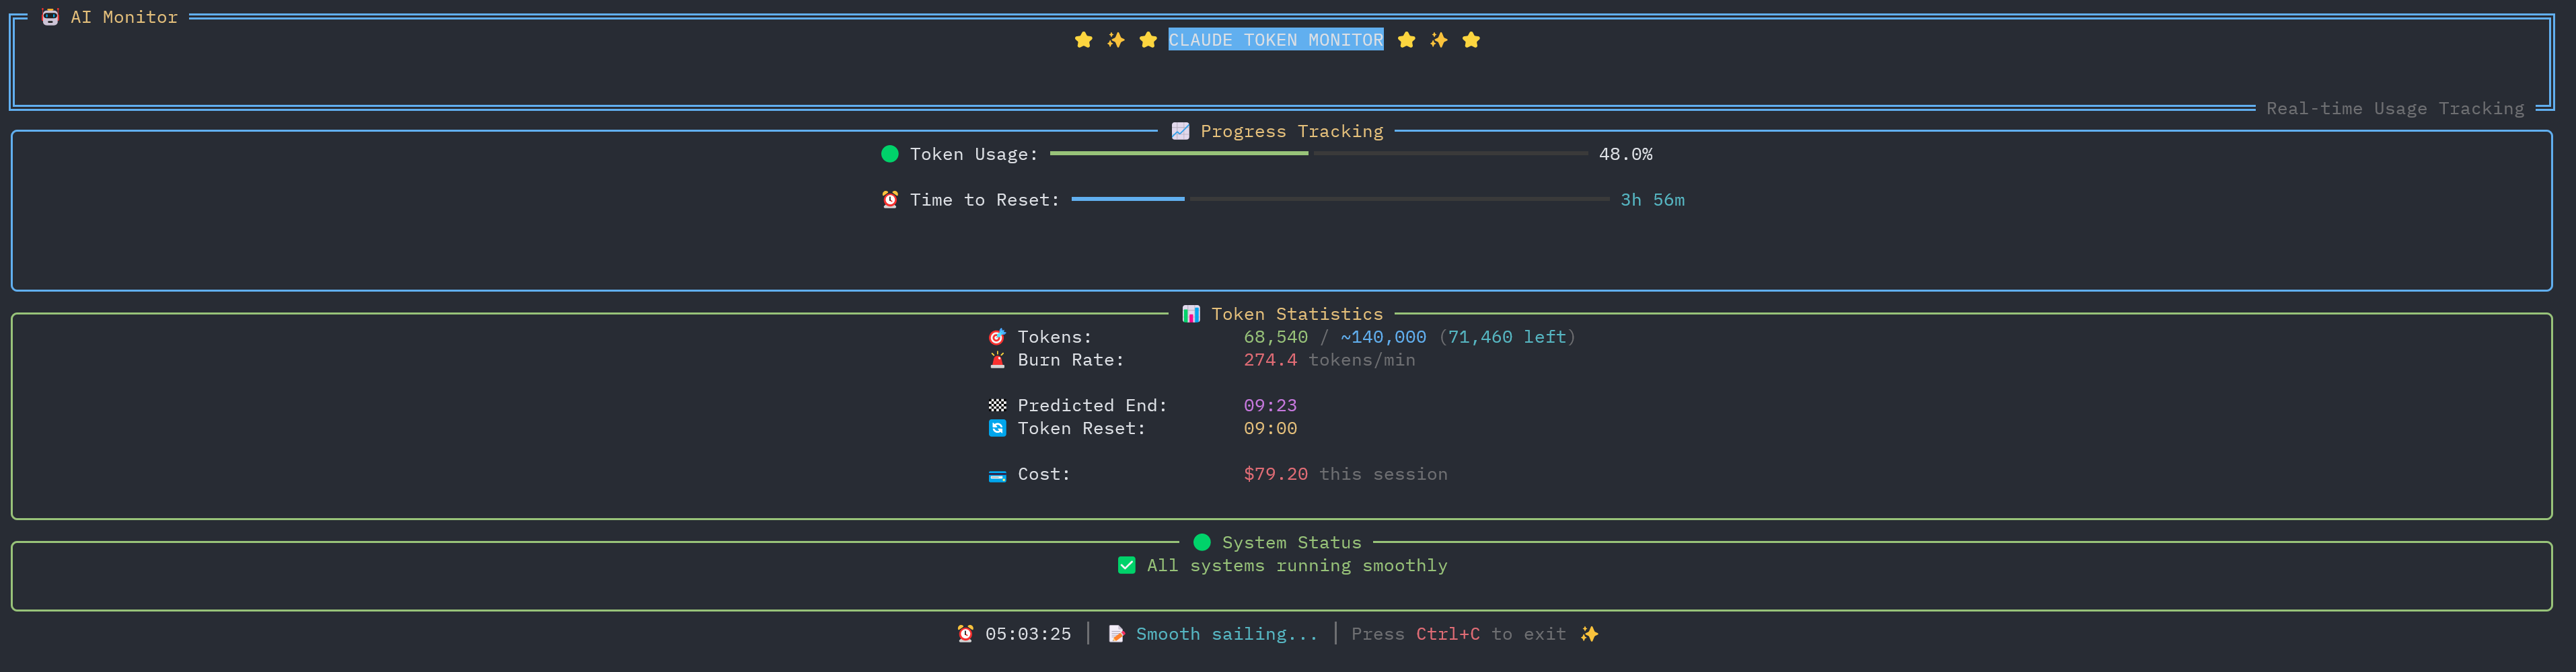Viewport: 2576px width, 672px height.
Task: Click the 71,460 left value
Action: [1507, 337]
